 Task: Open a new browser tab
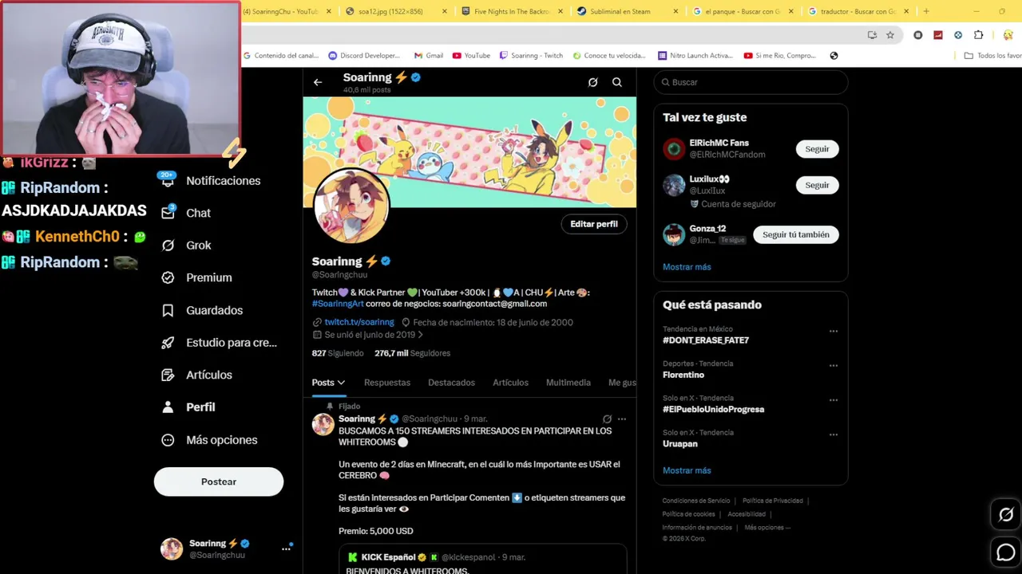click(x=926, y=11)
